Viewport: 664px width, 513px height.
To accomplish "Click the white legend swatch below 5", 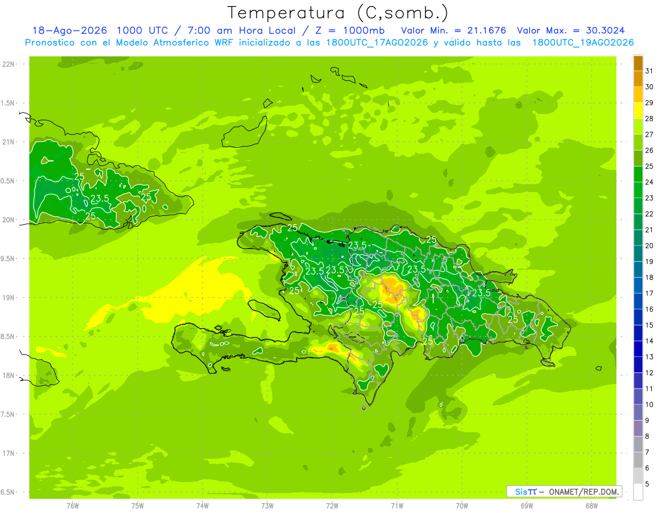I will [638, 491].
